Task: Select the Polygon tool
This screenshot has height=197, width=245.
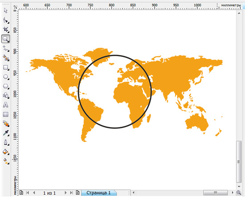Action: (6, 86)
